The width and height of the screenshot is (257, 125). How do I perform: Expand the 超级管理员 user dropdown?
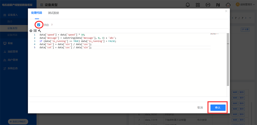click(245, 5)
